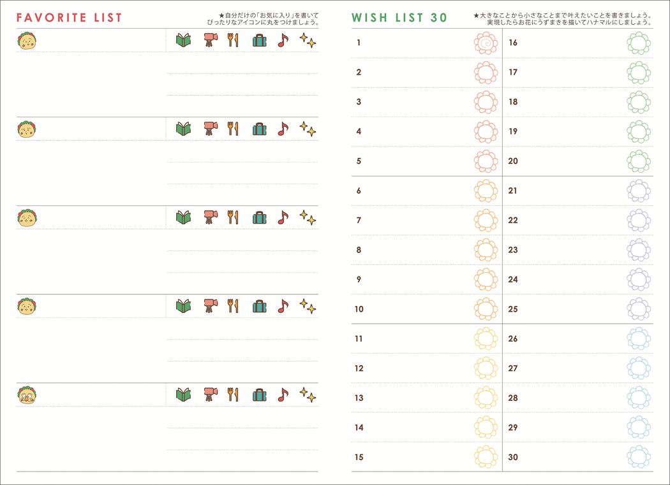
Task: Click the red music note in fifth row
Action: pyautogui.click(x=283, y=395)
